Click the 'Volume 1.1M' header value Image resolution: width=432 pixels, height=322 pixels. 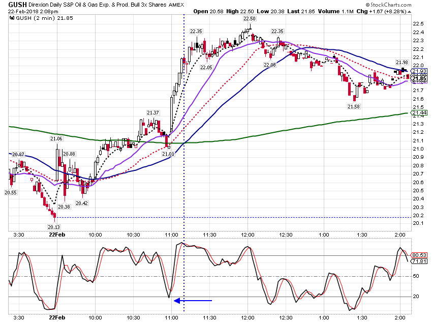335,11
